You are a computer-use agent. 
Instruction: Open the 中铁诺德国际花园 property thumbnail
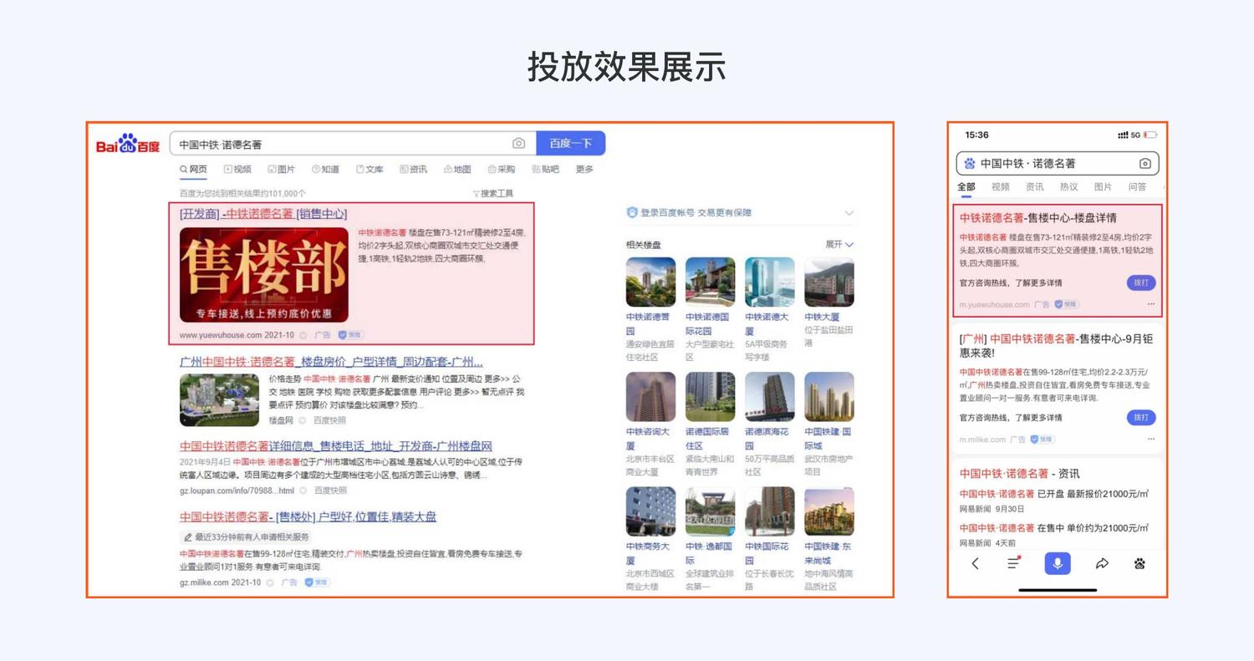(x=710, y=282)
